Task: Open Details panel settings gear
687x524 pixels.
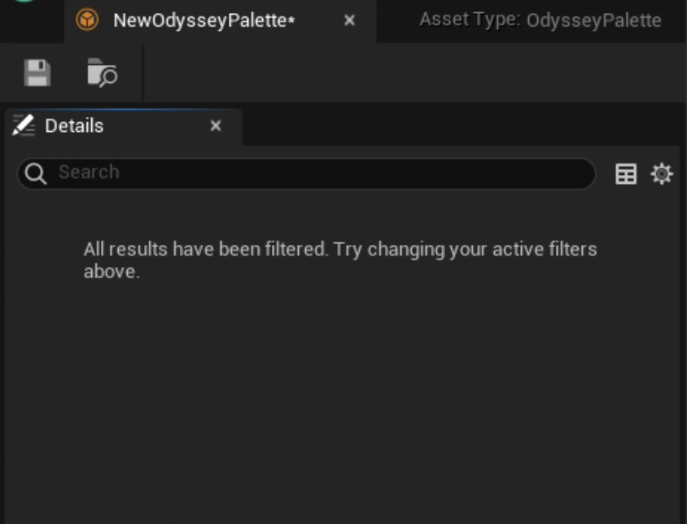Action: (662, 174)
